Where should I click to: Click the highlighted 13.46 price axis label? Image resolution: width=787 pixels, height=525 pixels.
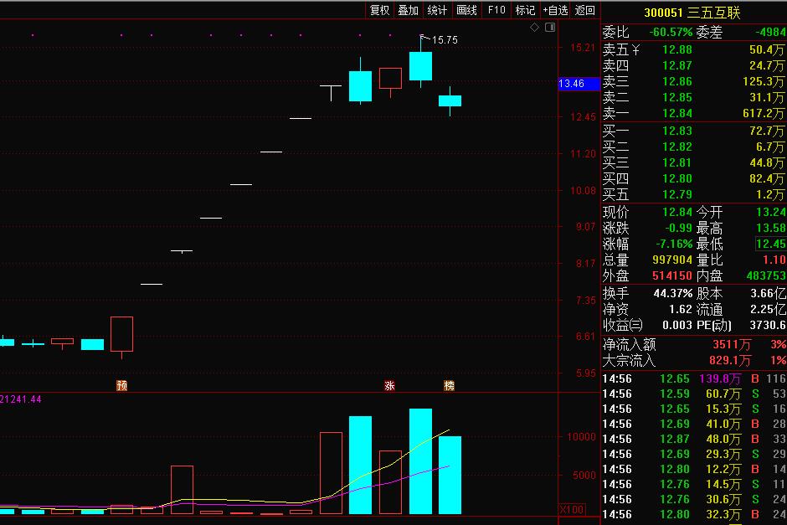578,84
